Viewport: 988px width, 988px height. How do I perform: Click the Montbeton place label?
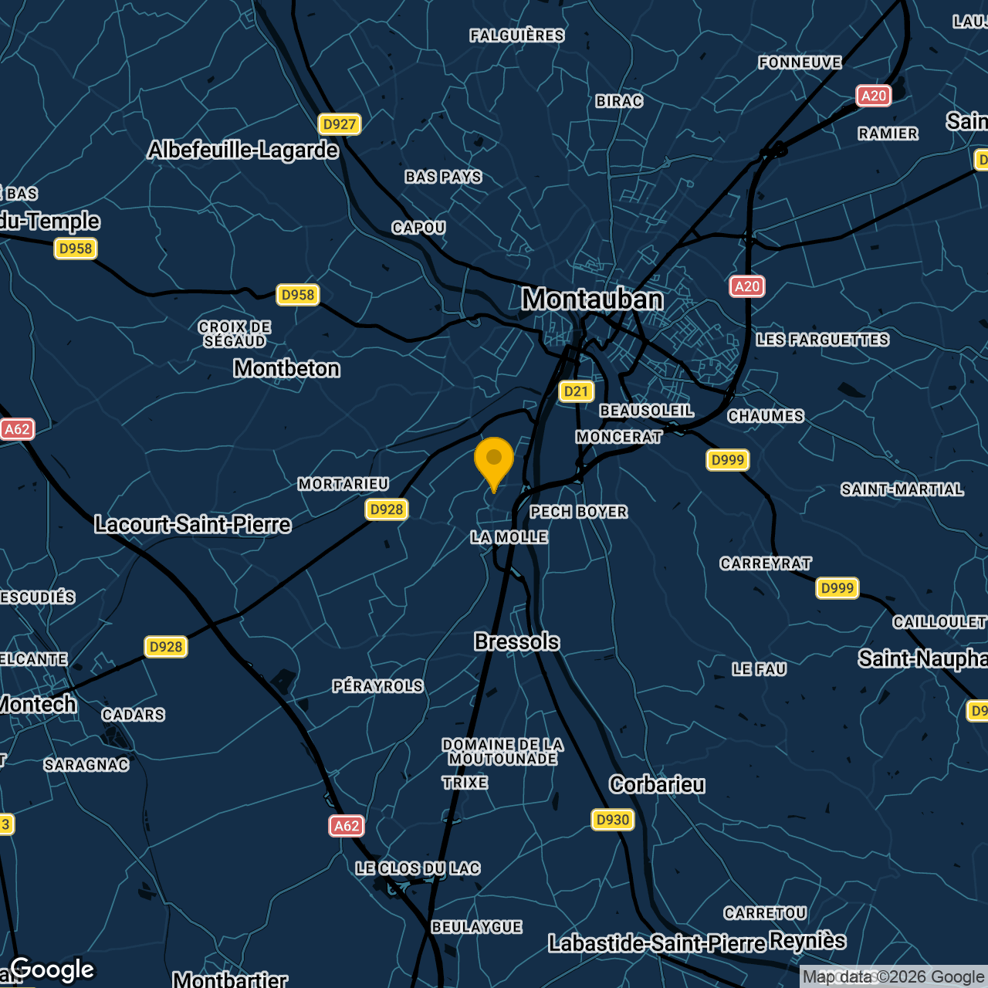[x=286, y=369]
